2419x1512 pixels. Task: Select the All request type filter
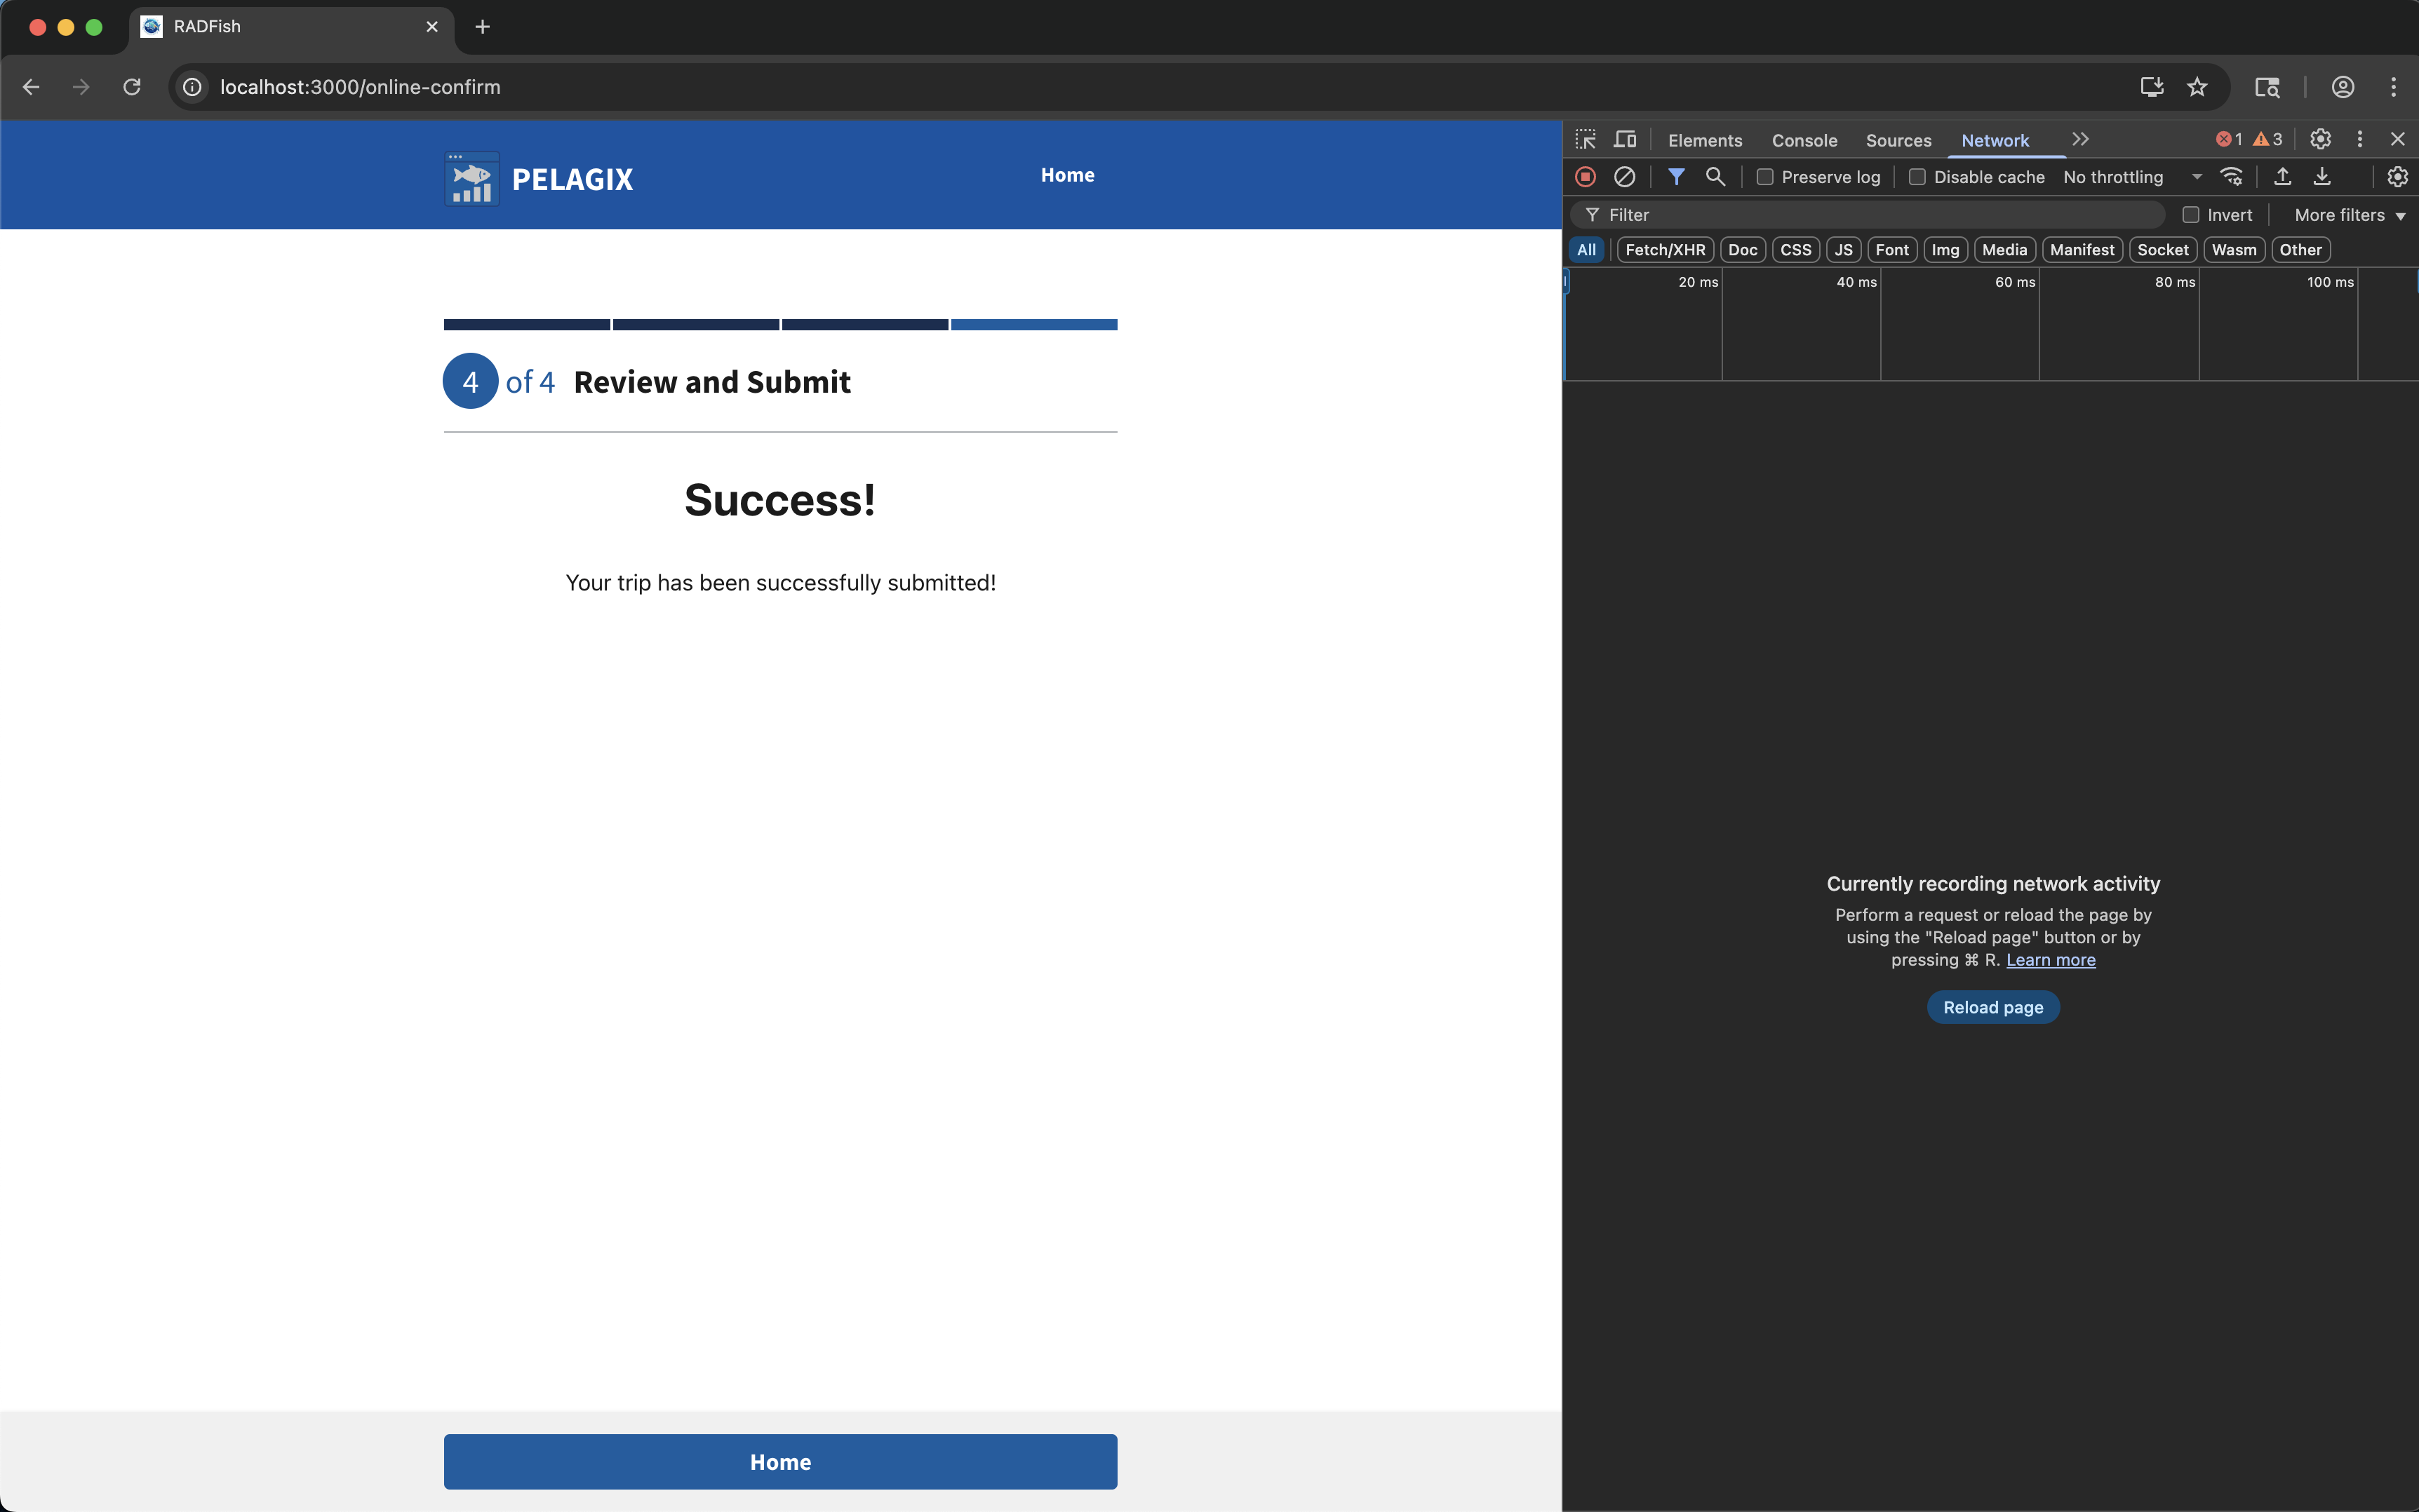coord(1587,250)
